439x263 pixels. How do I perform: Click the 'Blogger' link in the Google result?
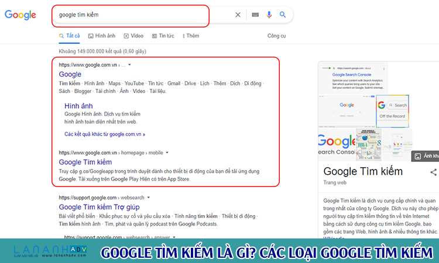pos(83,91)
